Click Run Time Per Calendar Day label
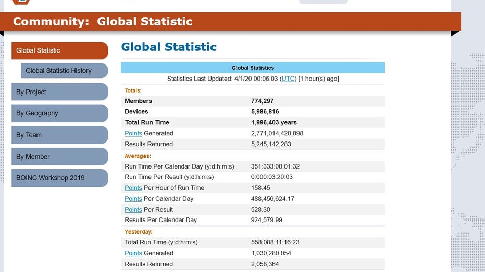This screenshot has width=485, height=272. coord(179,166)
